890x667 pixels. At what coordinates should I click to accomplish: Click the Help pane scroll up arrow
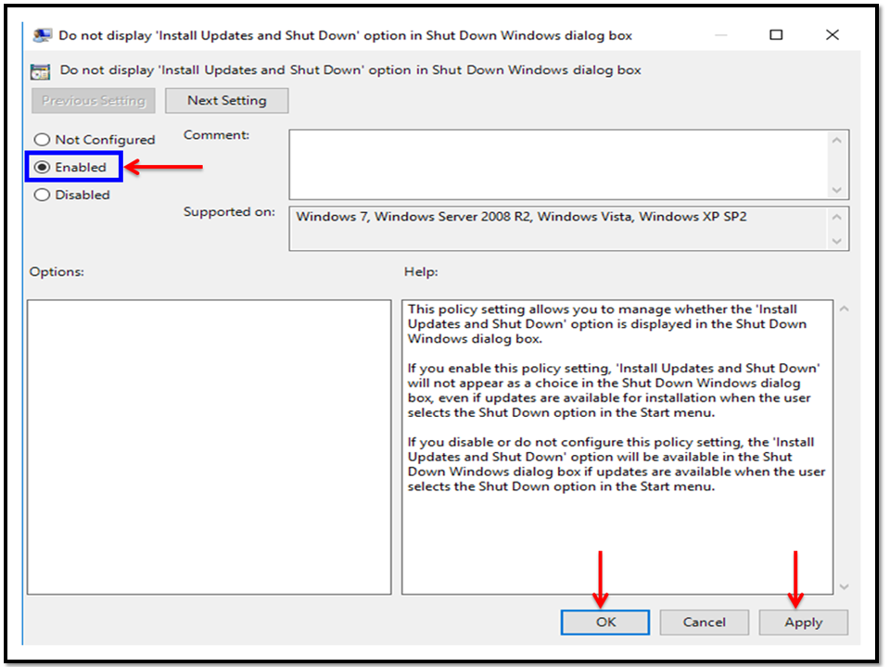coord(844,309)
